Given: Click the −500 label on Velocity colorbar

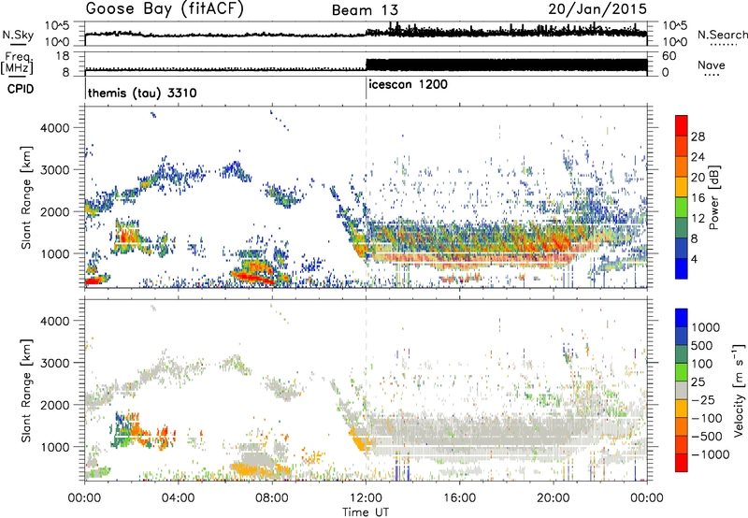Looking at the screenshot, I should pos(707,437).
